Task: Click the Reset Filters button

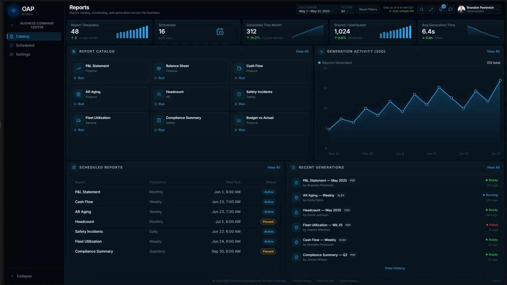Action: (x=368, y=10)
